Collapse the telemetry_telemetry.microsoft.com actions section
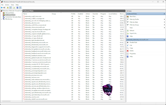Image resolution: width=166 pixels, height=105 pixels. [x=164, y=40]
